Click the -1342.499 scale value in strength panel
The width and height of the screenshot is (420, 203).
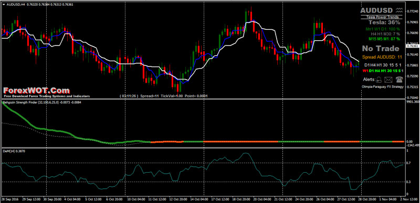(413, 145)
